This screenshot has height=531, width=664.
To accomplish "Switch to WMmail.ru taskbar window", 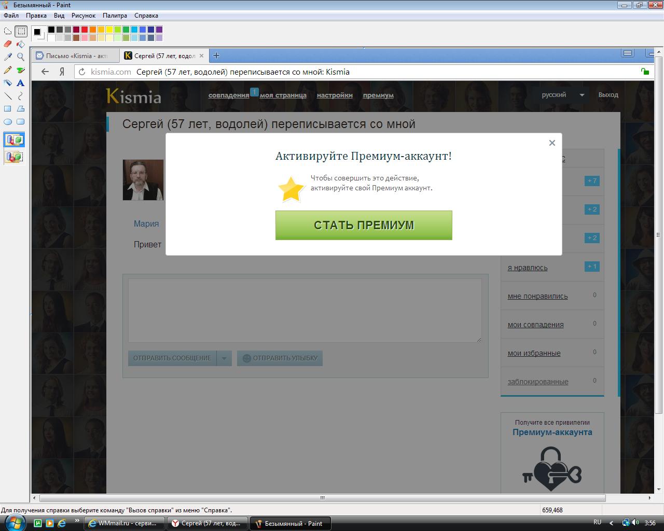I will 125,523.
